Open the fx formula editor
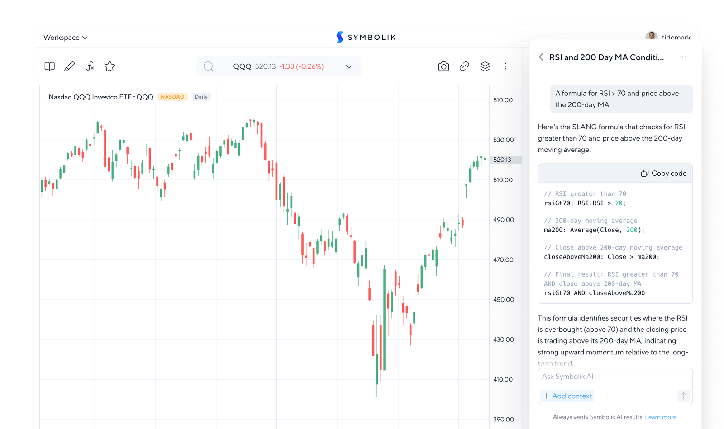This screenshot has height=429, width=724. pyautogui.click(x=90, y=66)
